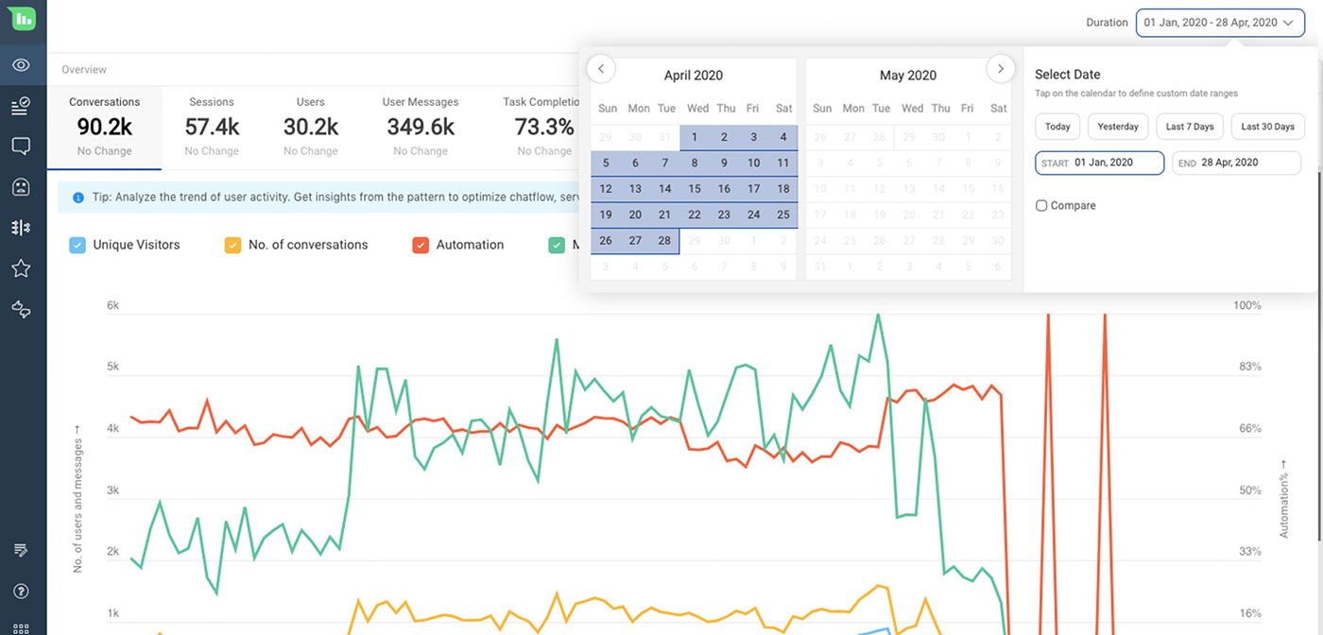Image resolution: width=1323 pixels, height=635 pixels.
Task: Enable the Compare checkbox
Action: [x=1041, y=205]
